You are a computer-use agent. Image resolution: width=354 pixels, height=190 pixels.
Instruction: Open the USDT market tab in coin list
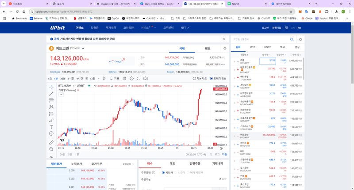[268, 47]
